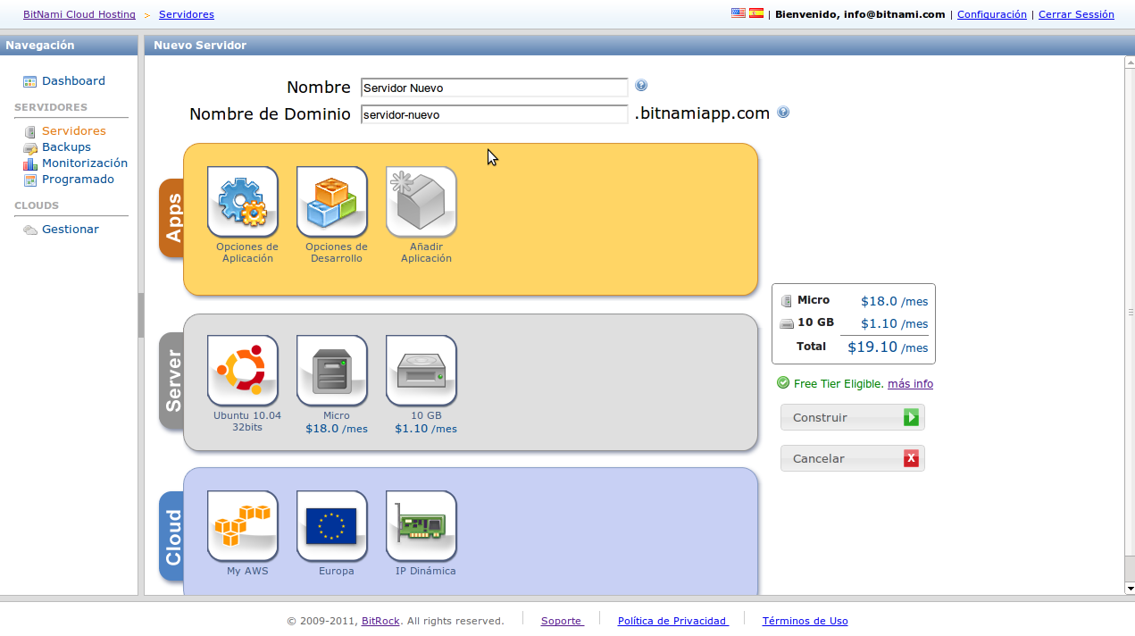Choose the Micro server size icon
This screenshot has height=636, width=1135.
[x=332, y=371]
